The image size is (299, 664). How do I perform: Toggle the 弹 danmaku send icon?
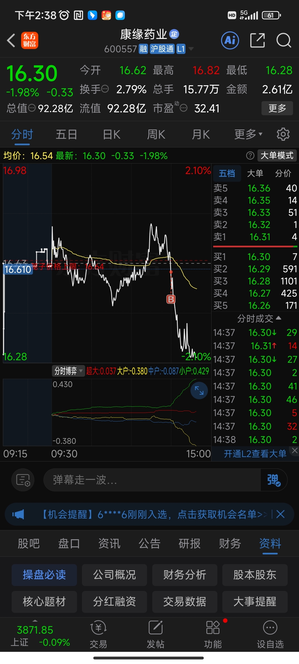274,480
